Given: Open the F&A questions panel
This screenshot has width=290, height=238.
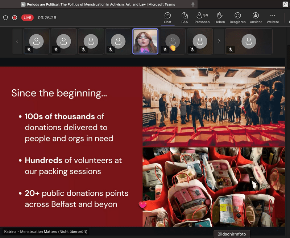Looking at the screenshot, I should click(x=185, y=18).
